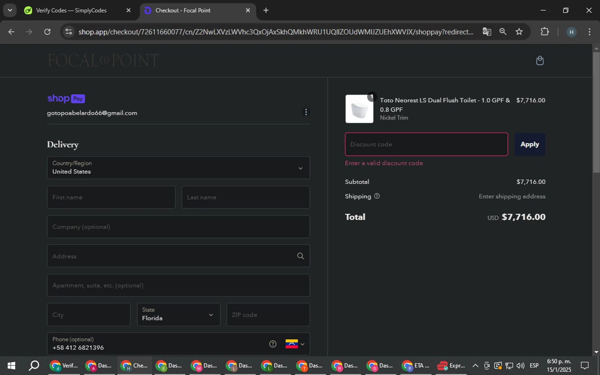Click the browser URL address bar
Image resolution: width=600 pixels, height=375 pixels.
[276, 32]
